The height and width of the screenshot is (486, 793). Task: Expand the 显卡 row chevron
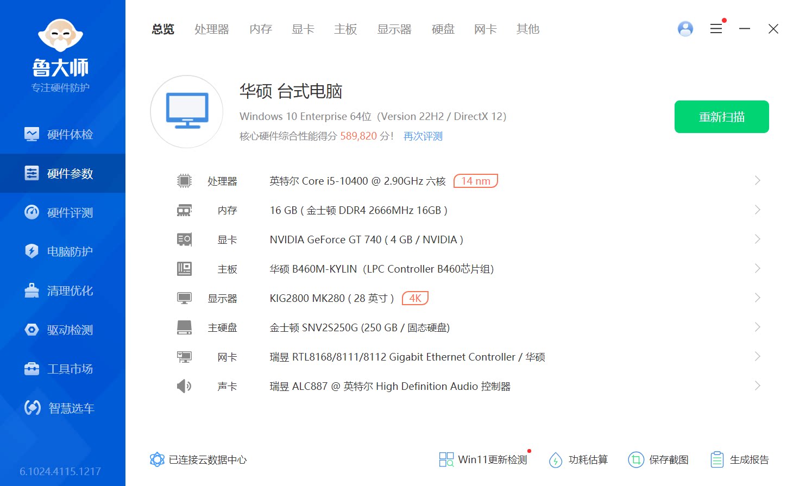[758, 239]
